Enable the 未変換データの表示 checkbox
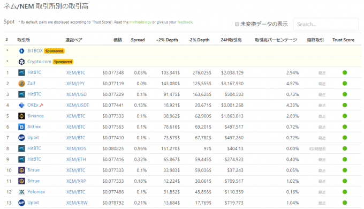The image size is (364, 209). tap(237, 24)
